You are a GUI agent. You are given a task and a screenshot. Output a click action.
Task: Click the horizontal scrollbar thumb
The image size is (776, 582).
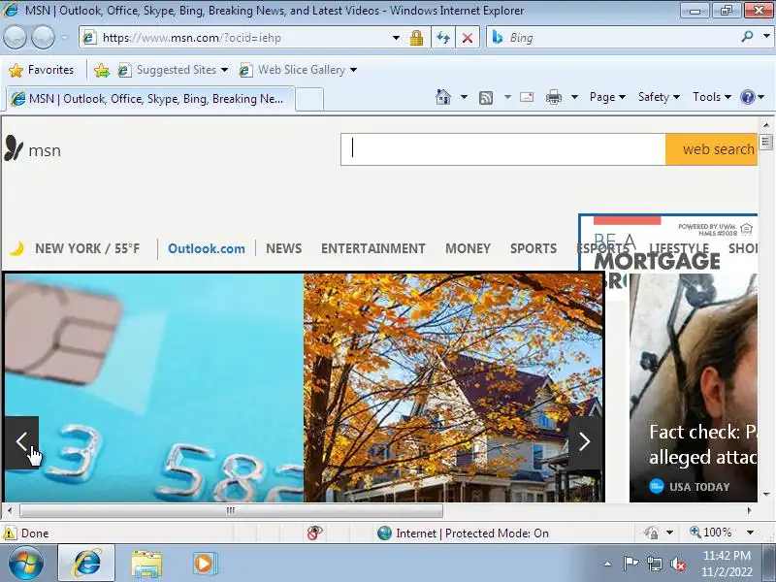pyautogui.click(x=231, y=510)
